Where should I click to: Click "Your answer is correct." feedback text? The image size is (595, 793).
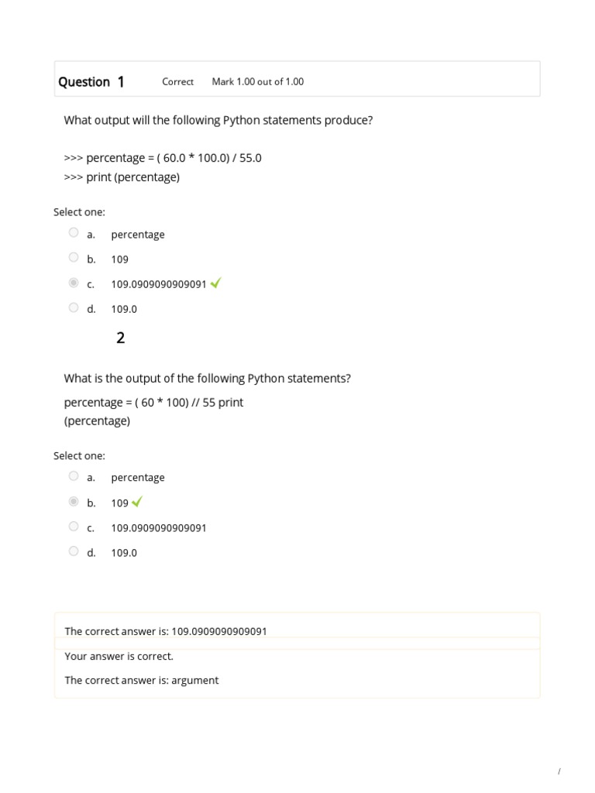tap(119, 656)
